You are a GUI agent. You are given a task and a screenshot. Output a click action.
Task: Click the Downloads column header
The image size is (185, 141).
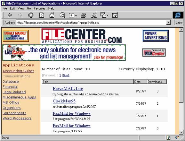(x=157, y=82)
